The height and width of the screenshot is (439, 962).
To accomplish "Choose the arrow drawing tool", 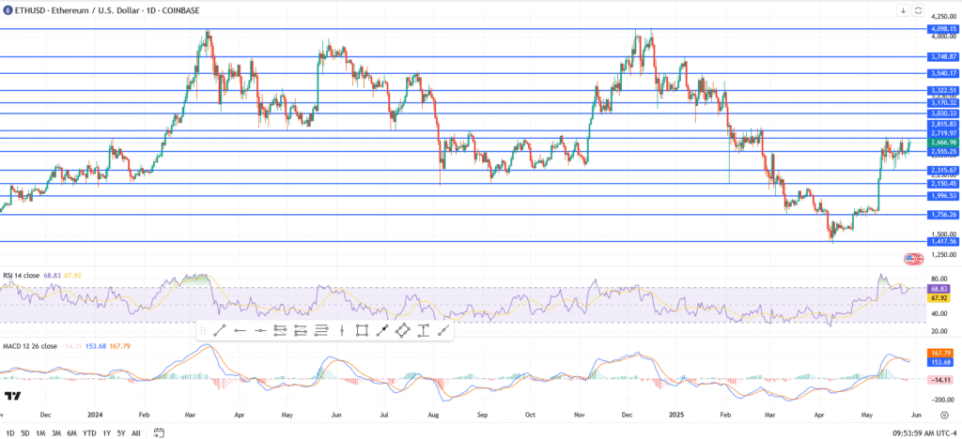I will (x=382, y=330).
